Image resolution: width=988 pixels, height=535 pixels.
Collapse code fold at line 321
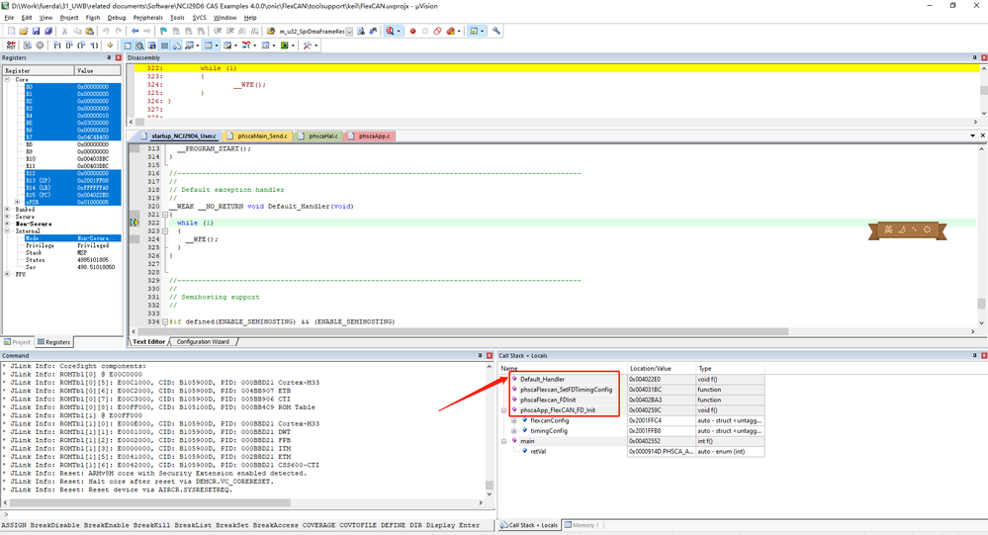click(x=165, y=215)
